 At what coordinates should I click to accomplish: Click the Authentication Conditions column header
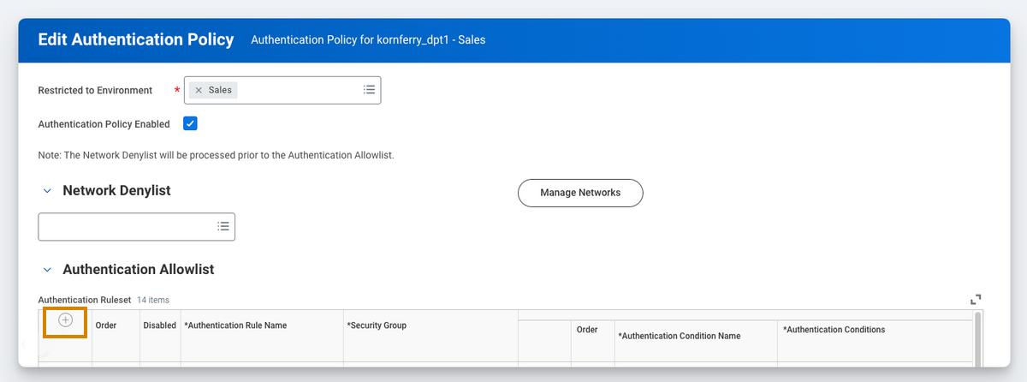click(834, 330)
